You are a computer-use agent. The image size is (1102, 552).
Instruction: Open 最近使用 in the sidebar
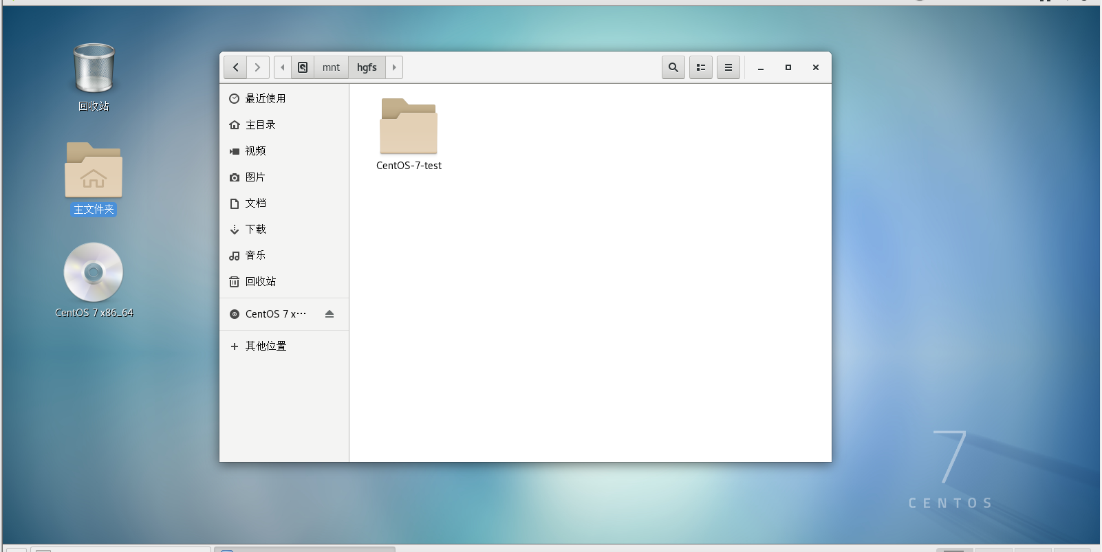[284, 98]
